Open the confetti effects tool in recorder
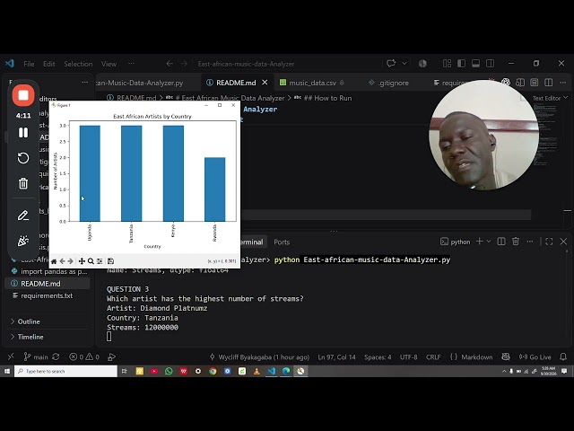This screenshot has width=574, height=431. tap(23, 241)
